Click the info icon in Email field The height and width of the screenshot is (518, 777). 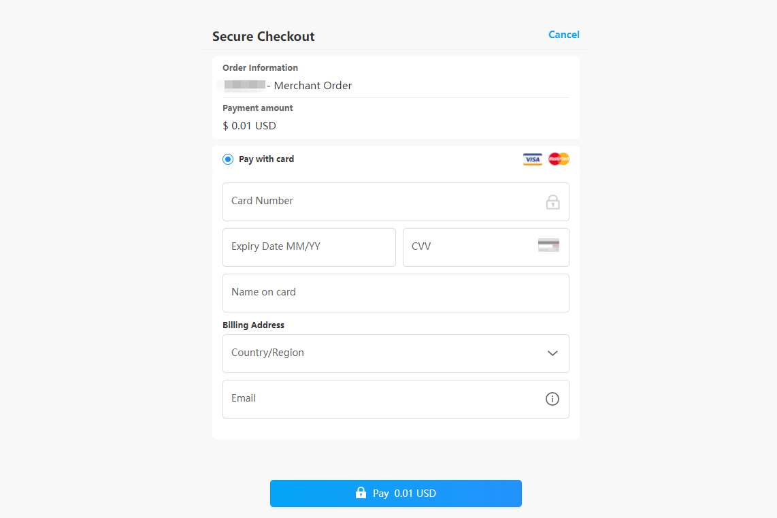(x=552, y=399)
